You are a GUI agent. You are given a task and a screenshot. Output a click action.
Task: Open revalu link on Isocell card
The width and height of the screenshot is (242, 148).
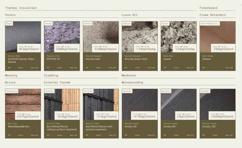[x=176, y=68]
